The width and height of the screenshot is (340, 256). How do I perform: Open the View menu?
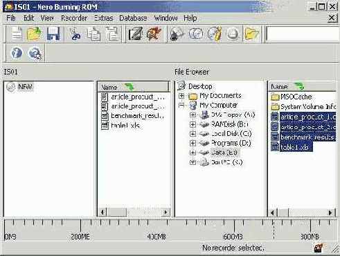(x=47, y=18)
